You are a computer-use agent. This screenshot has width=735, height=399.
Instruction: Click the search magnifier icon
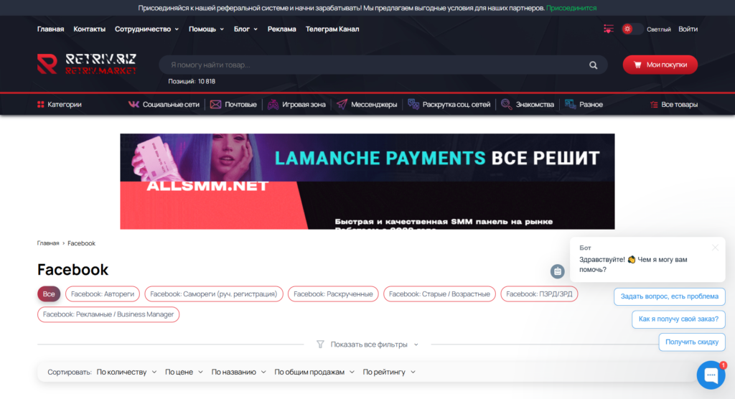(x=594, y=65)
